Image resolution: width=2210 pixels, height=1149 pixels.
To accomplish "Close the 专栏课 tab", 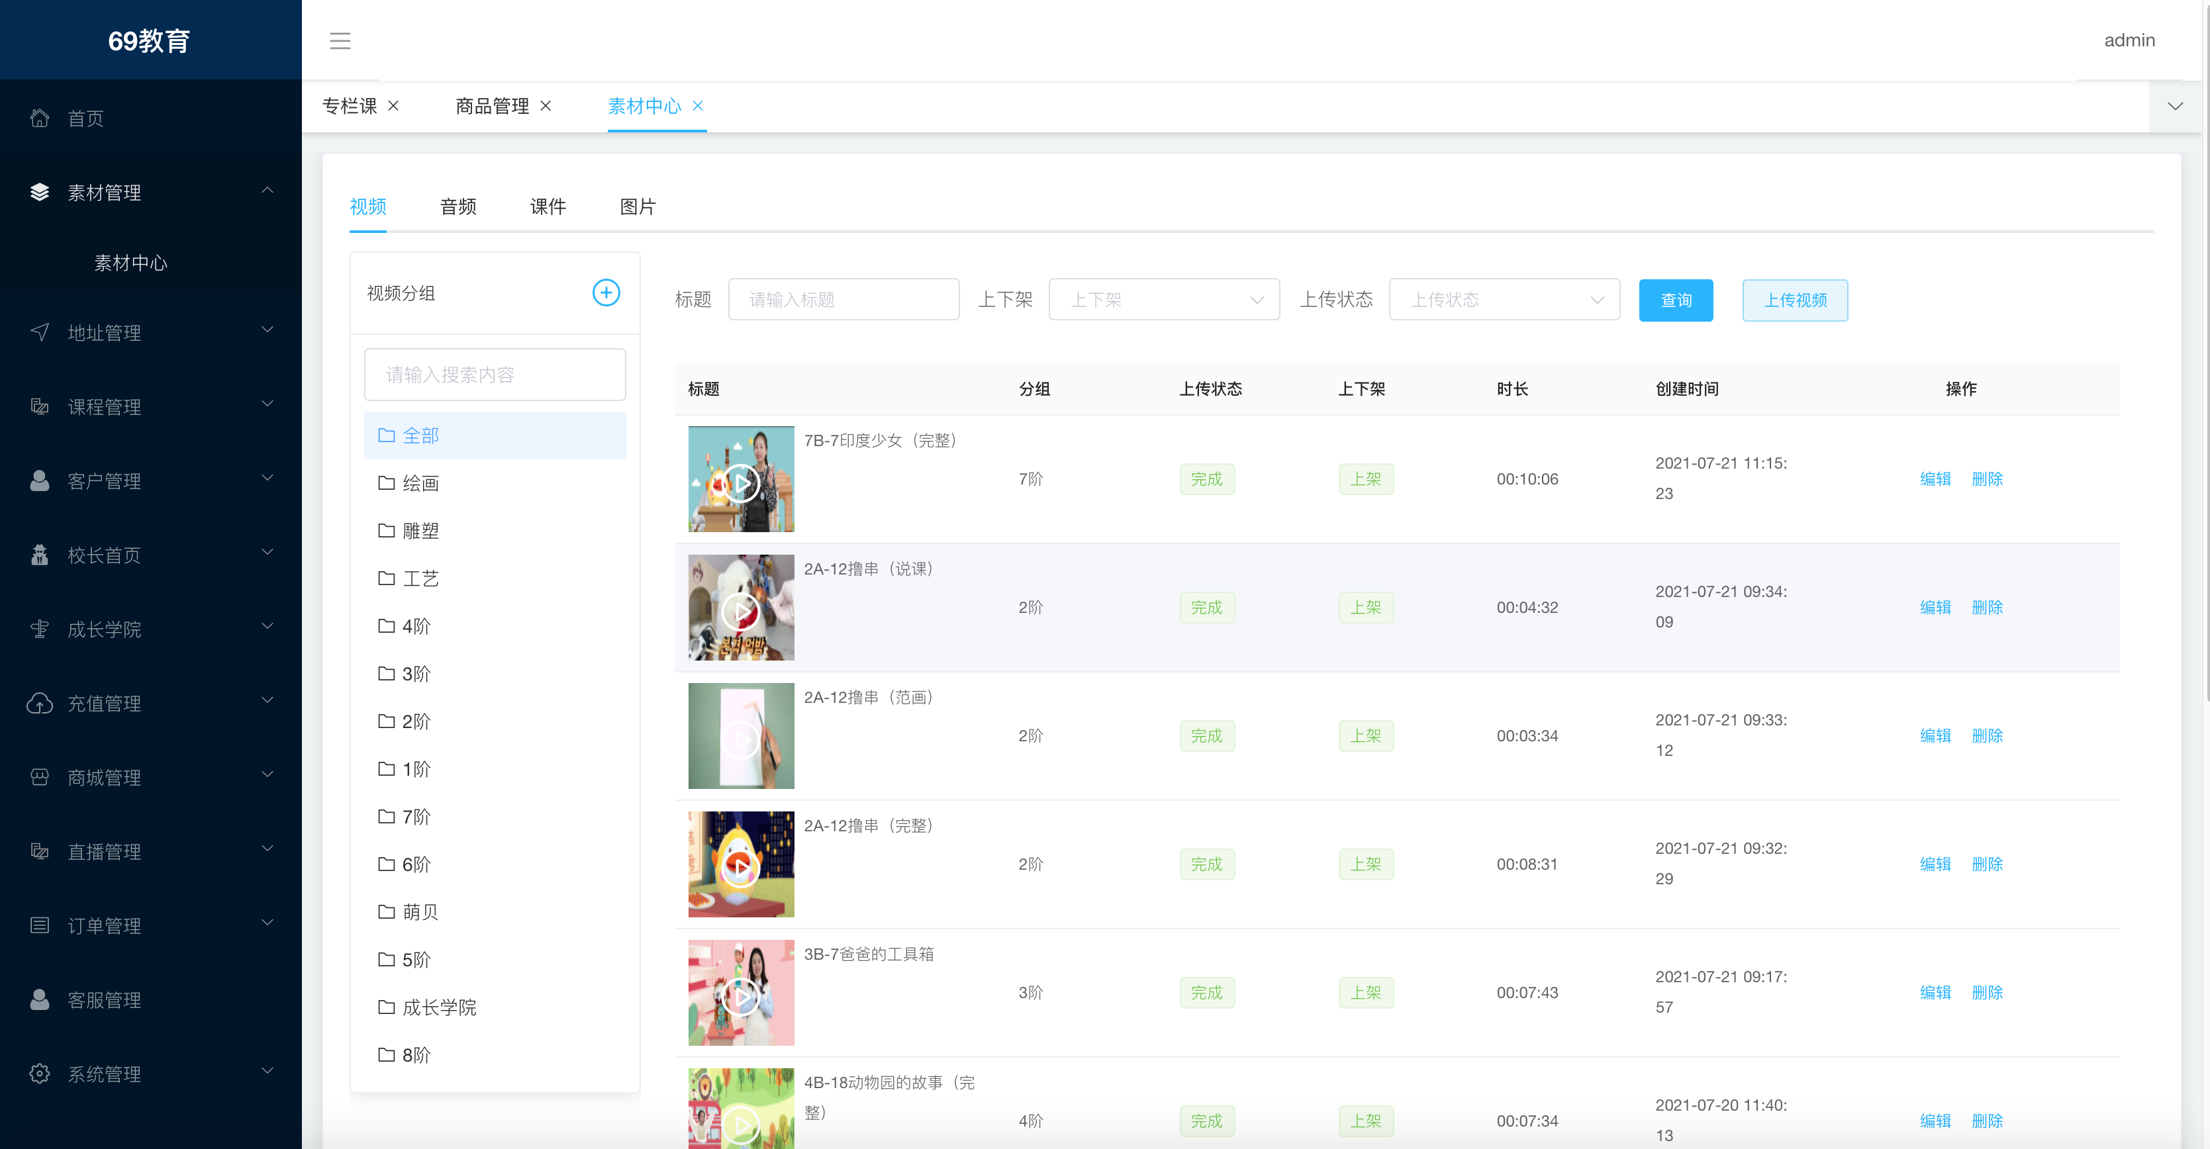I will [394, 105].
